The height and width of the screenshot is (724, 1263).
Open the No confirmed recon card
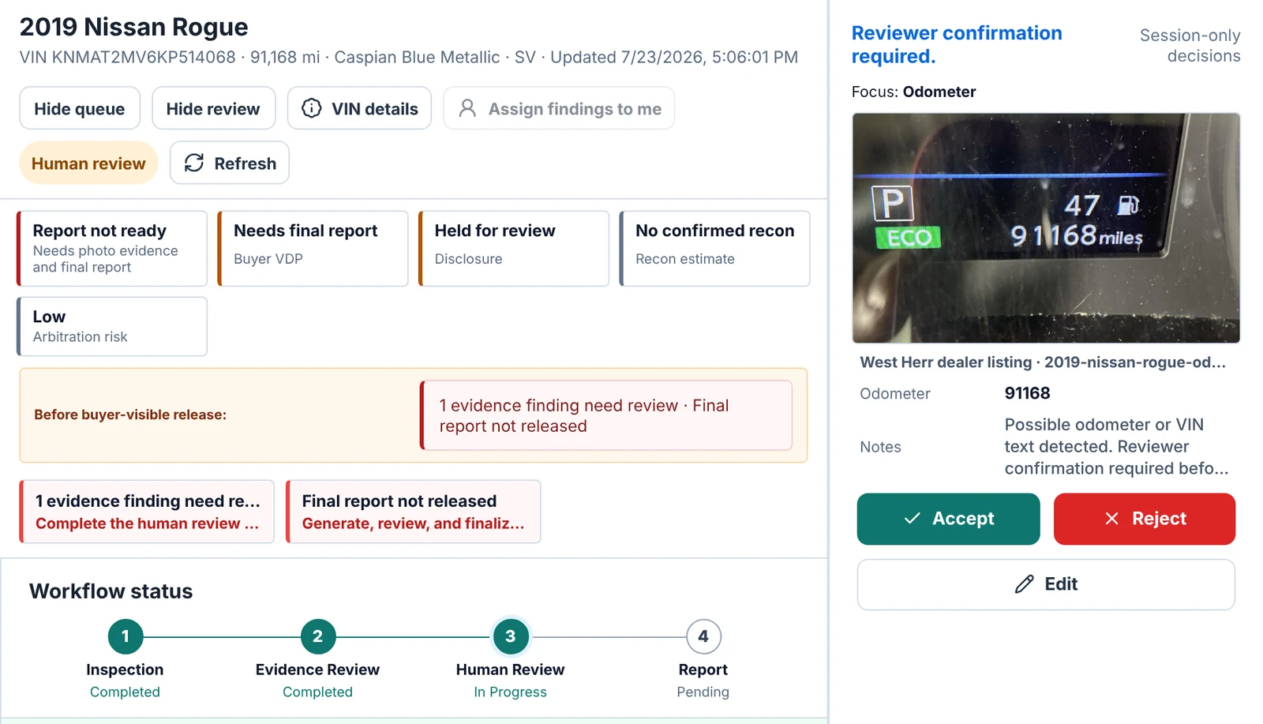point(714,248)
